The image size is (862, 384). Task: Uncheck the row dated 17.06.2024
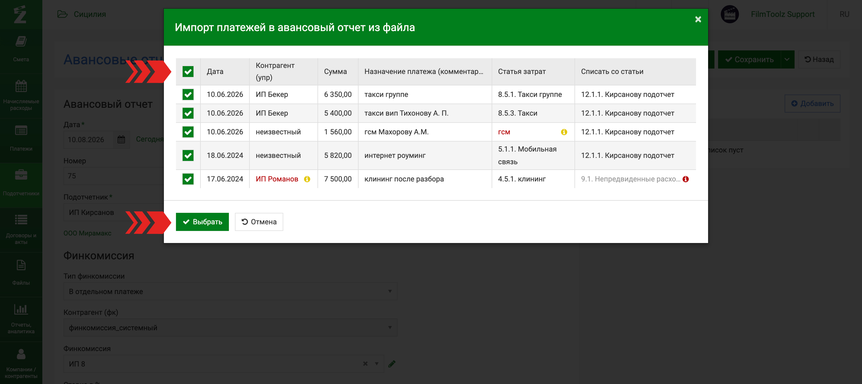click(188, 179)
